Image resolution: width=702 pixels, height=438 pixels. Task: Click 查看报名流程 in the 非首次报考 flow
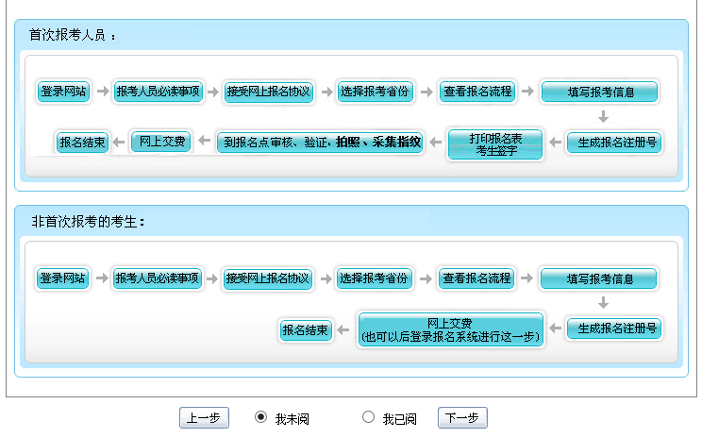click(476, 278)
